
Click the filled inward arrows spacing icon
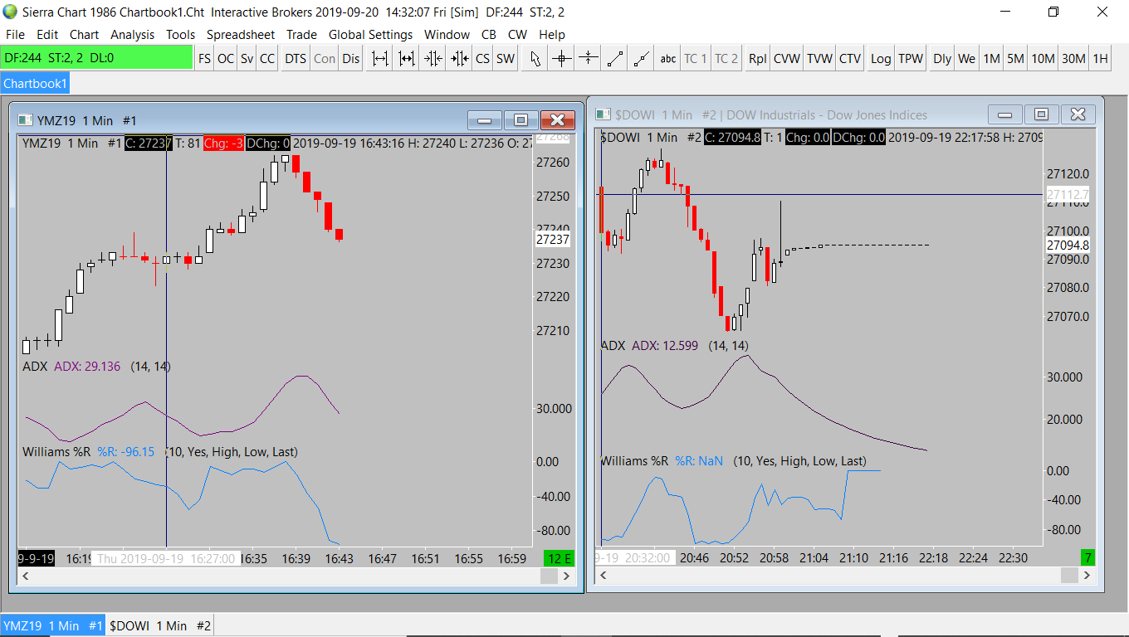[x=459, y=59]
